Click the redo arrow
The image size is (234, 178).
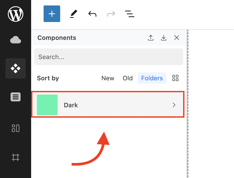click(111, 14)
